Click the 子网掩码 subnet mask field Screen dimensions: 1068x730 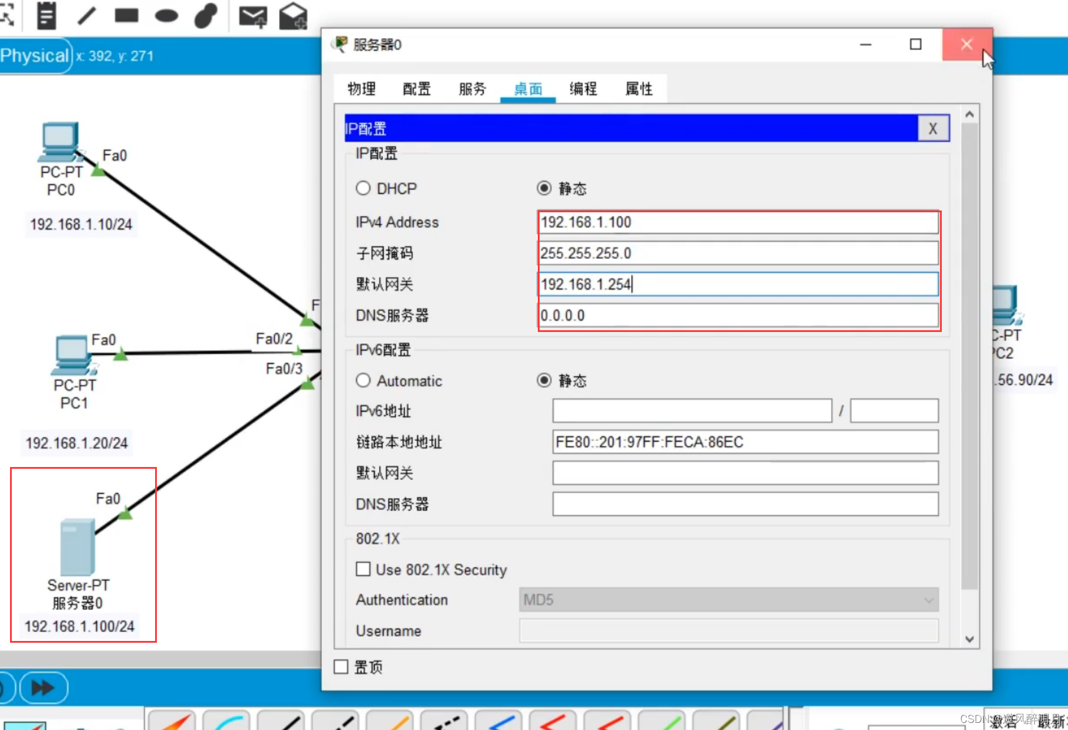pos(738,254)
